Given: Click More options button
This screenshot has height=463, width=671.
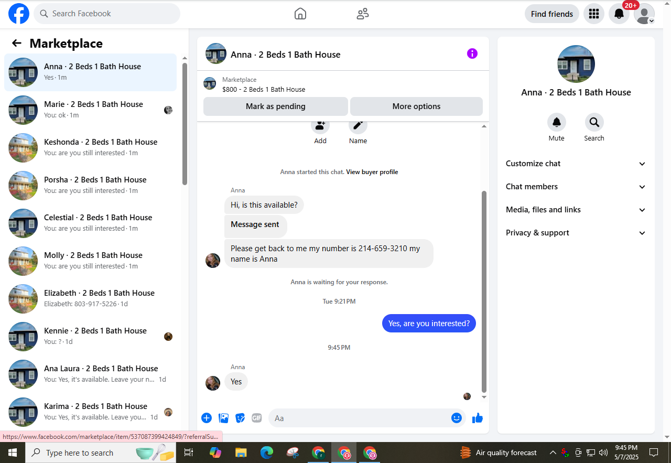Looking at the screenshot, I should (x=416, y=106).
